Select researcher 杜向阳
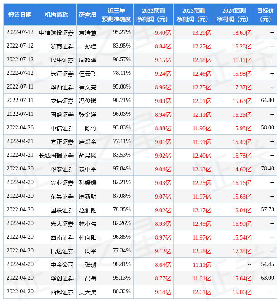 click(88, 238)
